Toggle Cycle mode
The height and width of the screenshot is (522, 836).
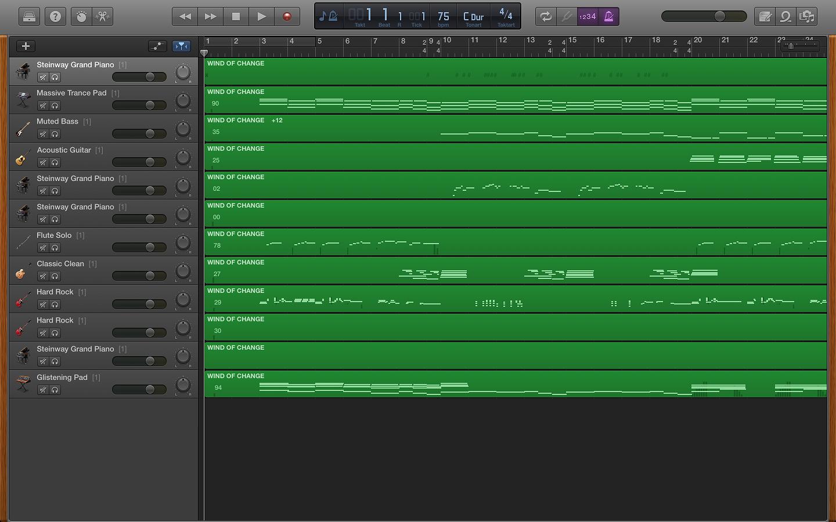(546, 17)
